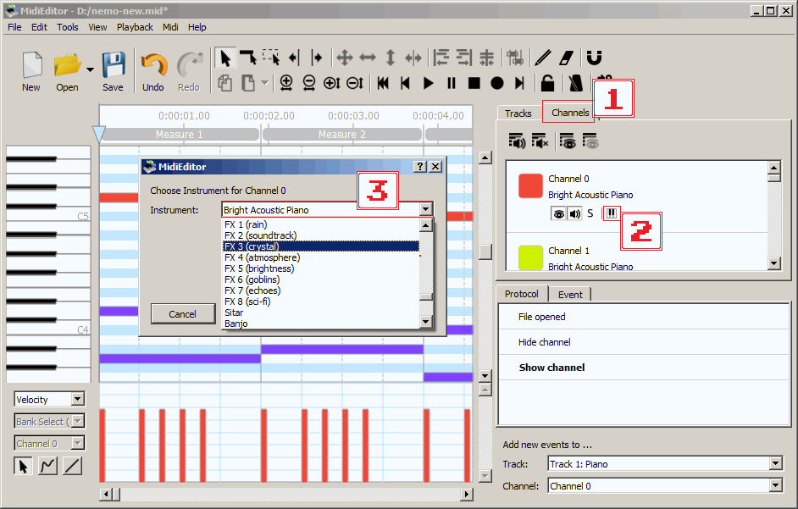The image size is (798, 509).
Task: Open the instrument chooser for Channel 0
Action: [x=612, y=213]
